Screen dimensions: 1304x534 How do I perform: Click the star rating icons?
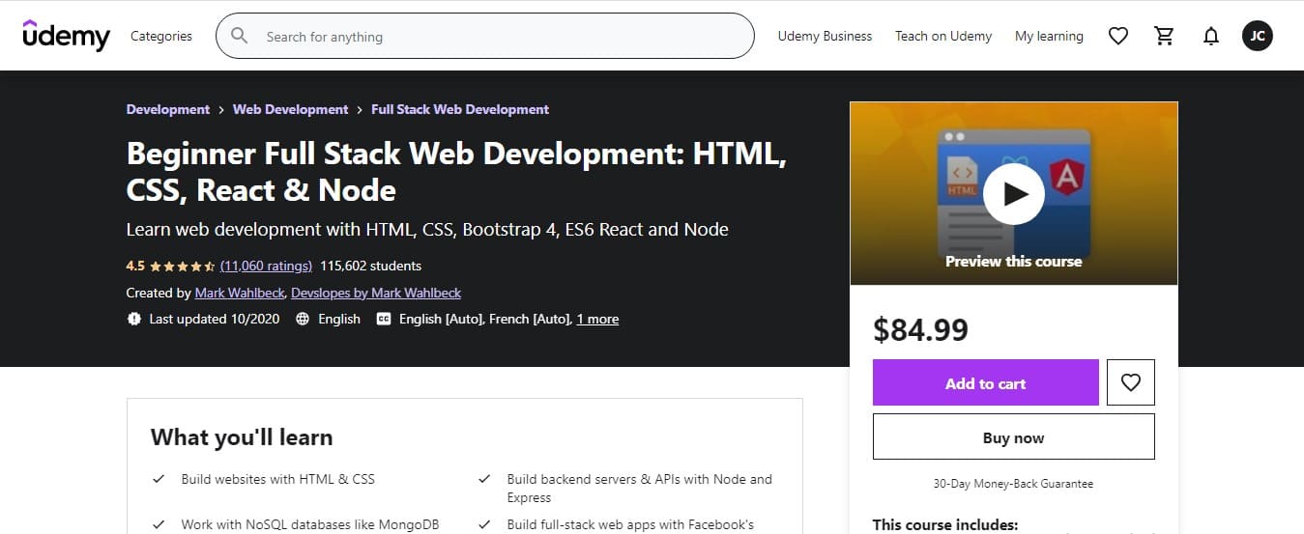coord(182,266)
